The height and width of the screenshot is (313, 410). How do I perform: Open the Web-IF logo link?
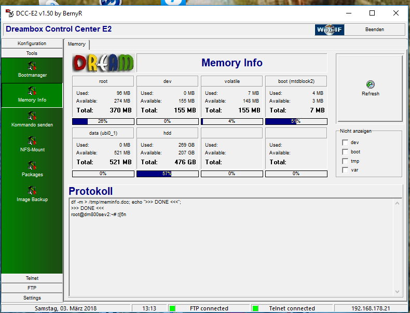click(330, 30)
